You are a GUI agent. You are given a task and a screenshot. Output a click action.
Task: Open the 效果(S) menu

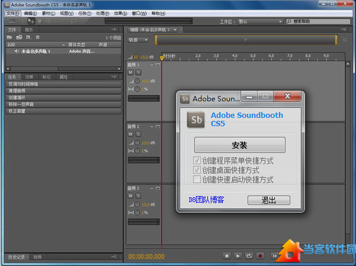click(120, 12)
